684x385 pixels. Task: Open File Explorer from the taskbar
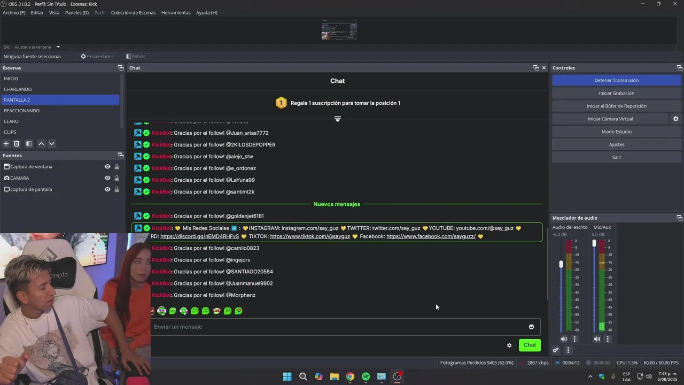334,376
